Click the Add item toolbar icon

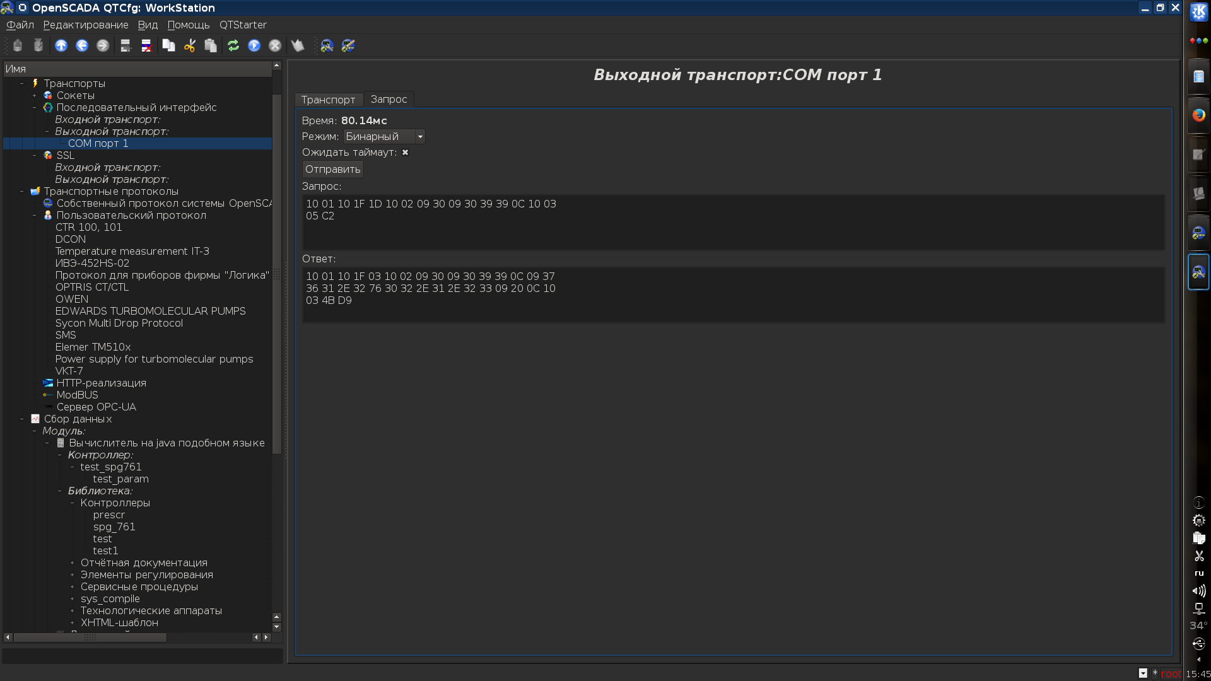tap(126, 45)
